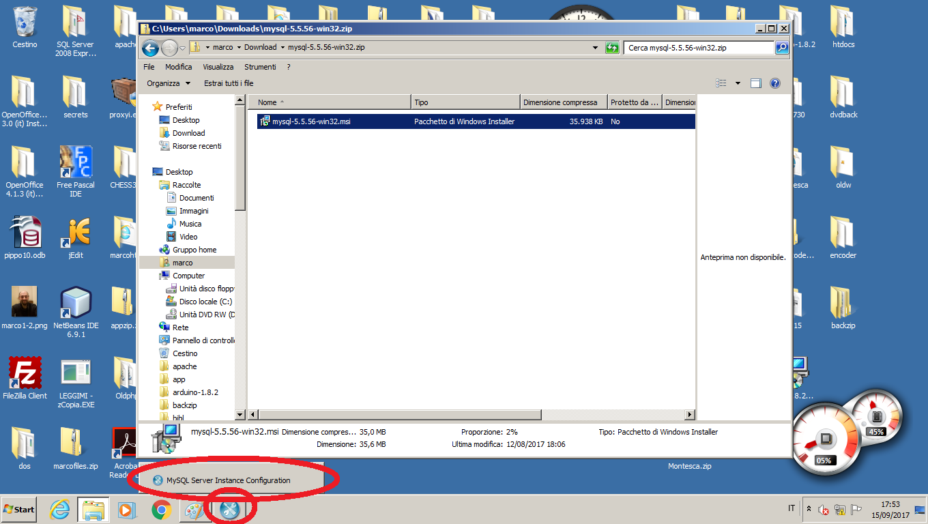Click Estrai tutti i file button
This screenshot has width=928, height=524.
(229, 83)
